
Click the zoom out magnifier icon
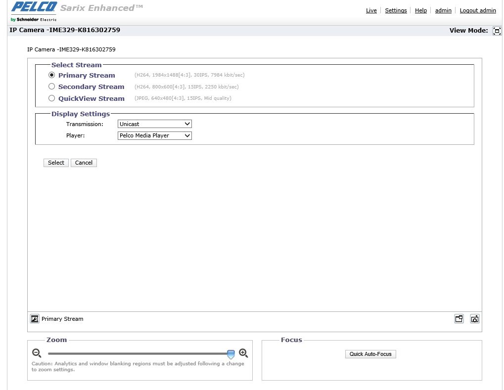[x=37, y=353]
